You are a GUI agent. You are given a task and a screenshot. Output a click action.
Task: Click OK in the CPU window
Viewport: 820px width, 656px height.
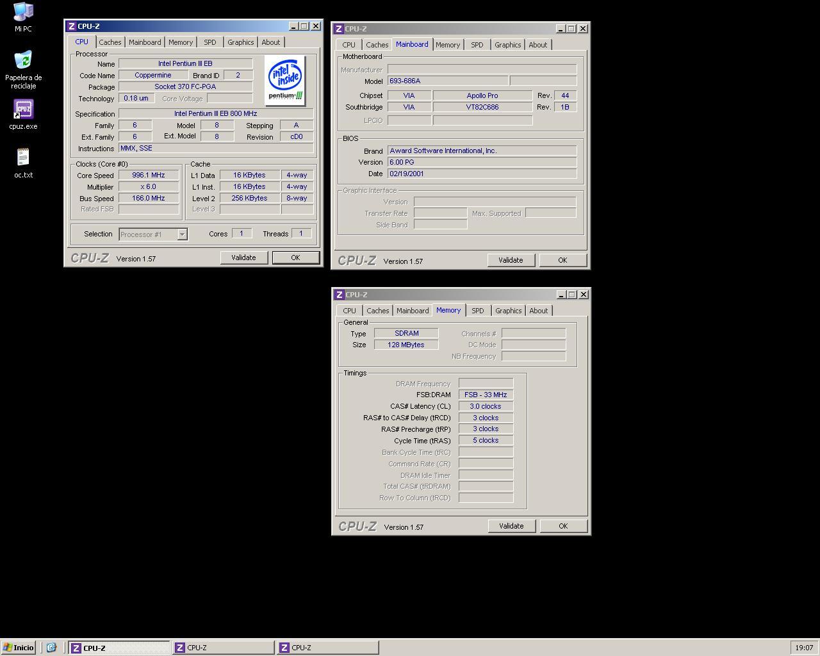click(295, 258)
